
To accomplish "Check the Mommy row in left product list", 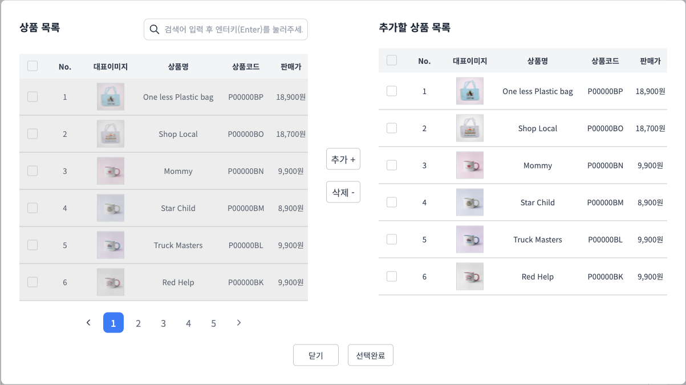I will pos(33,171).
